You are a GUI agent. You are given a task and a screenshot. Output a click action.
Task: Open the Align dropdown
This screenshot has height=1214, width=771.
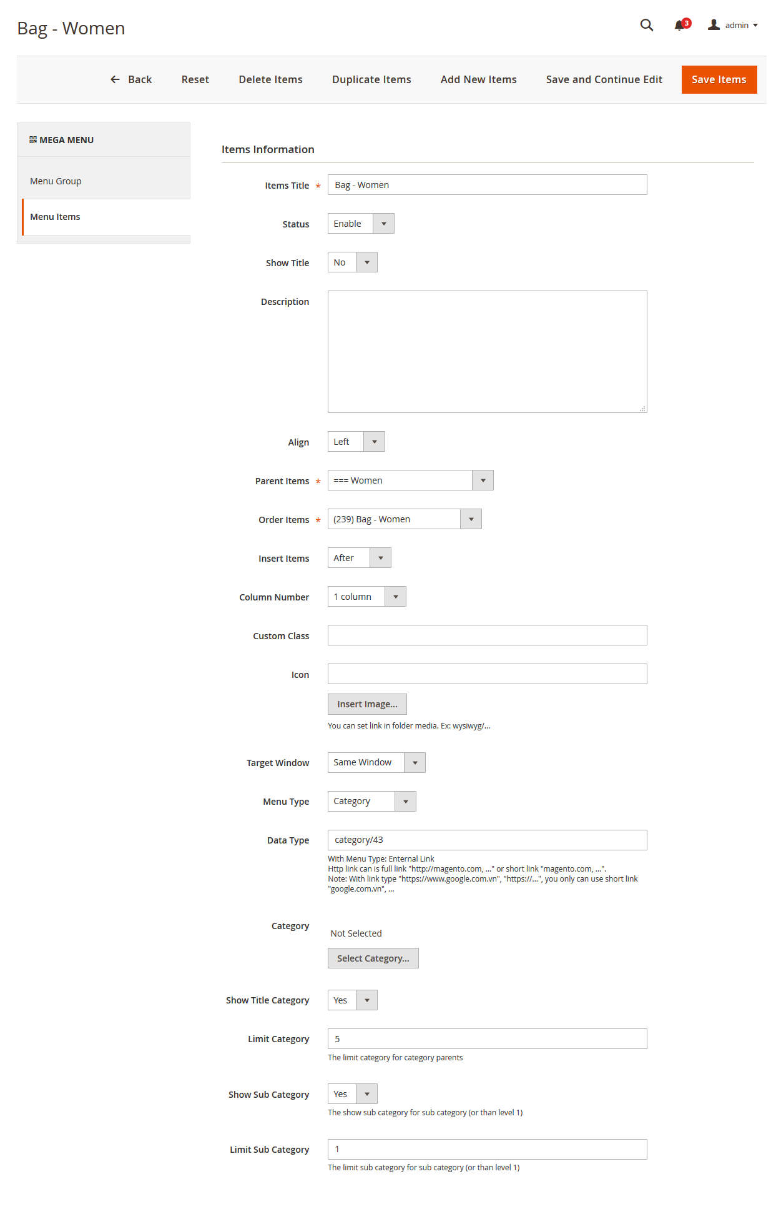(x=356, y=442)
